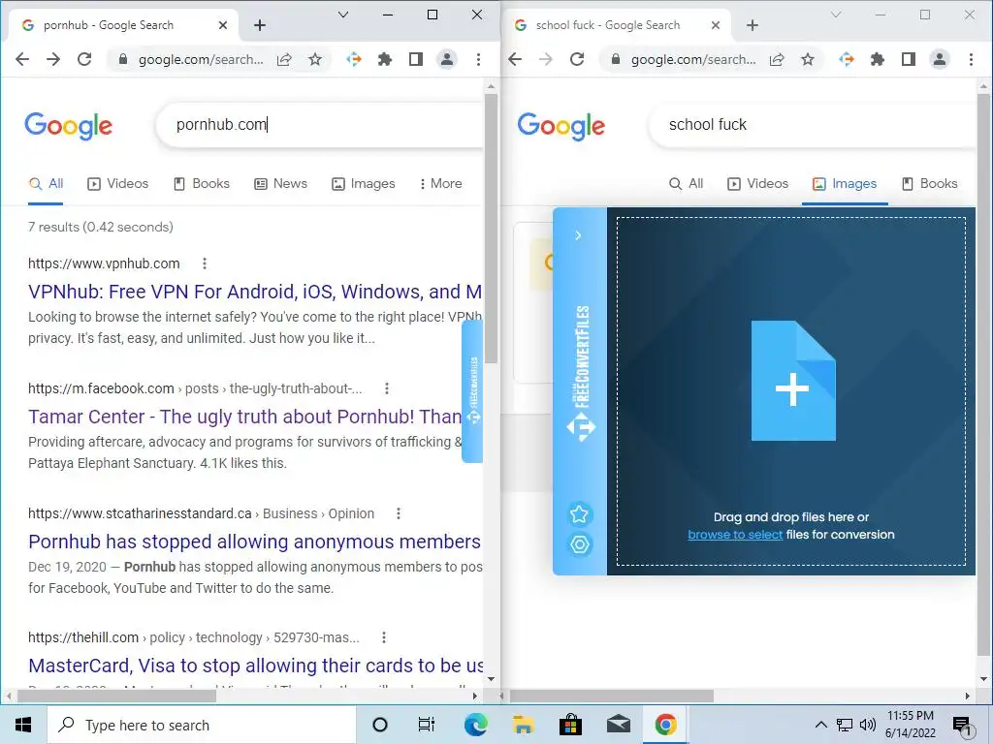The height and width of the screenshot is (744, 993).
Task: Open options dots for m.facebook.com result
Action: click(386, 388)
